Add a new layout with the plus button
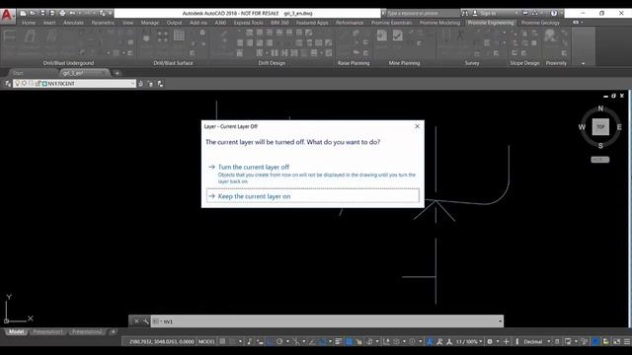632x355 pixels. click(x=114, y=331)
